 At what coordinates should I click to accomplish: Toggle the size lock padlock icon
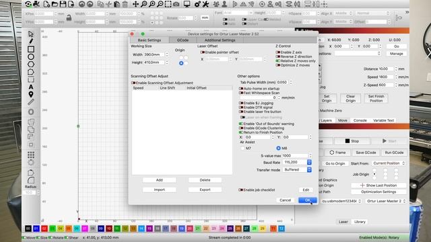[x=69, y=18]
